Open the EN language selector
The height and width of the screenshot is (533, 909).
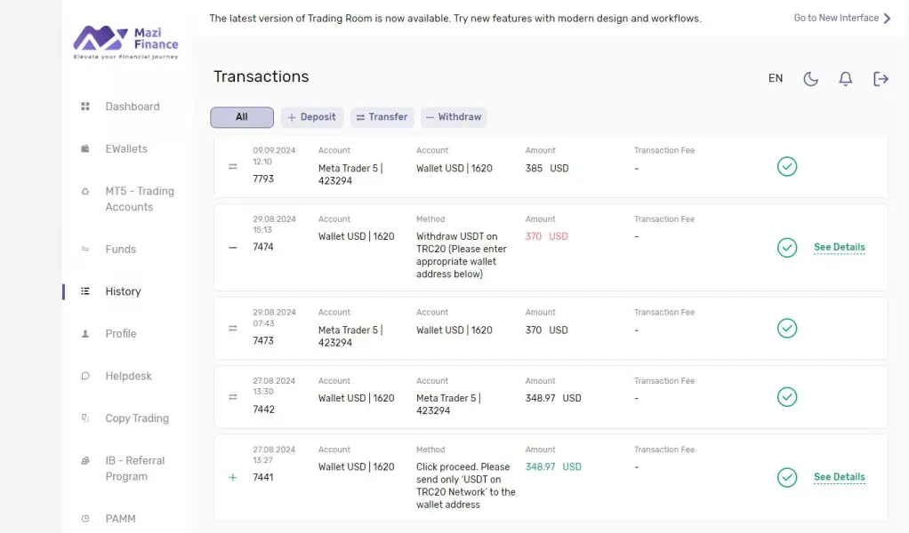[x=776, y=79]
